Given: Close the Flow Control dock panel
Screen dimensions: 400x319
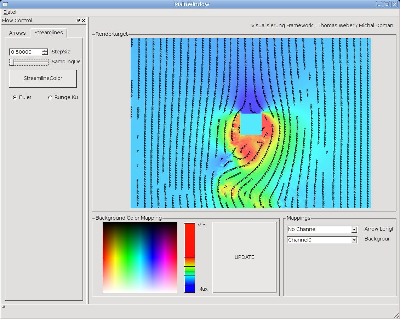Looking at the screenshot, I should [x=84, y=21].
